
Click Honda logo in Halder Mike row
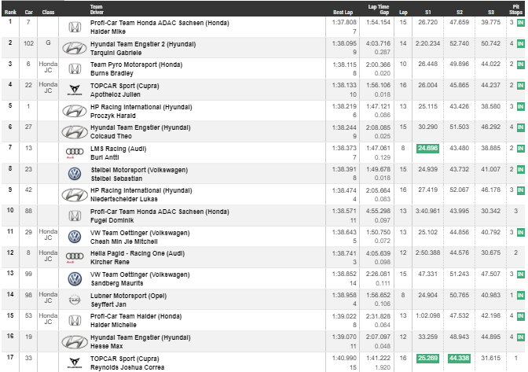[75, 28]
